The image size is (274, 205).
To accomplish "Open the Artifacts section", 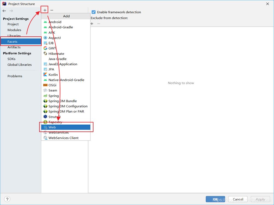I will point(14,47).
